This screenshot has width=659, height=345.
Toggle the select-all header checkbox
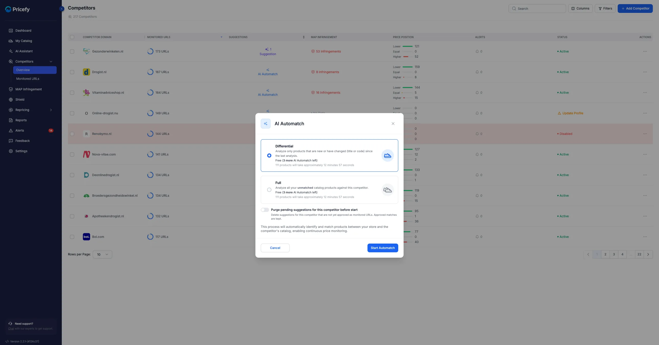pyautogui.click(x=72, y=37)
